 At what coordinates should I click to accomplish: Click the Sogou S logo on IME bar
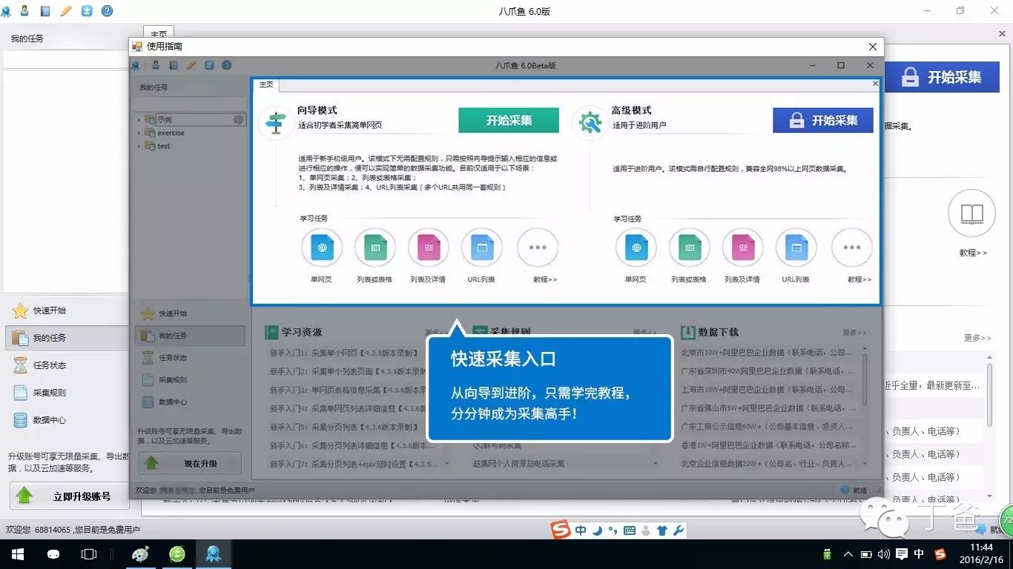coord(561,530)
